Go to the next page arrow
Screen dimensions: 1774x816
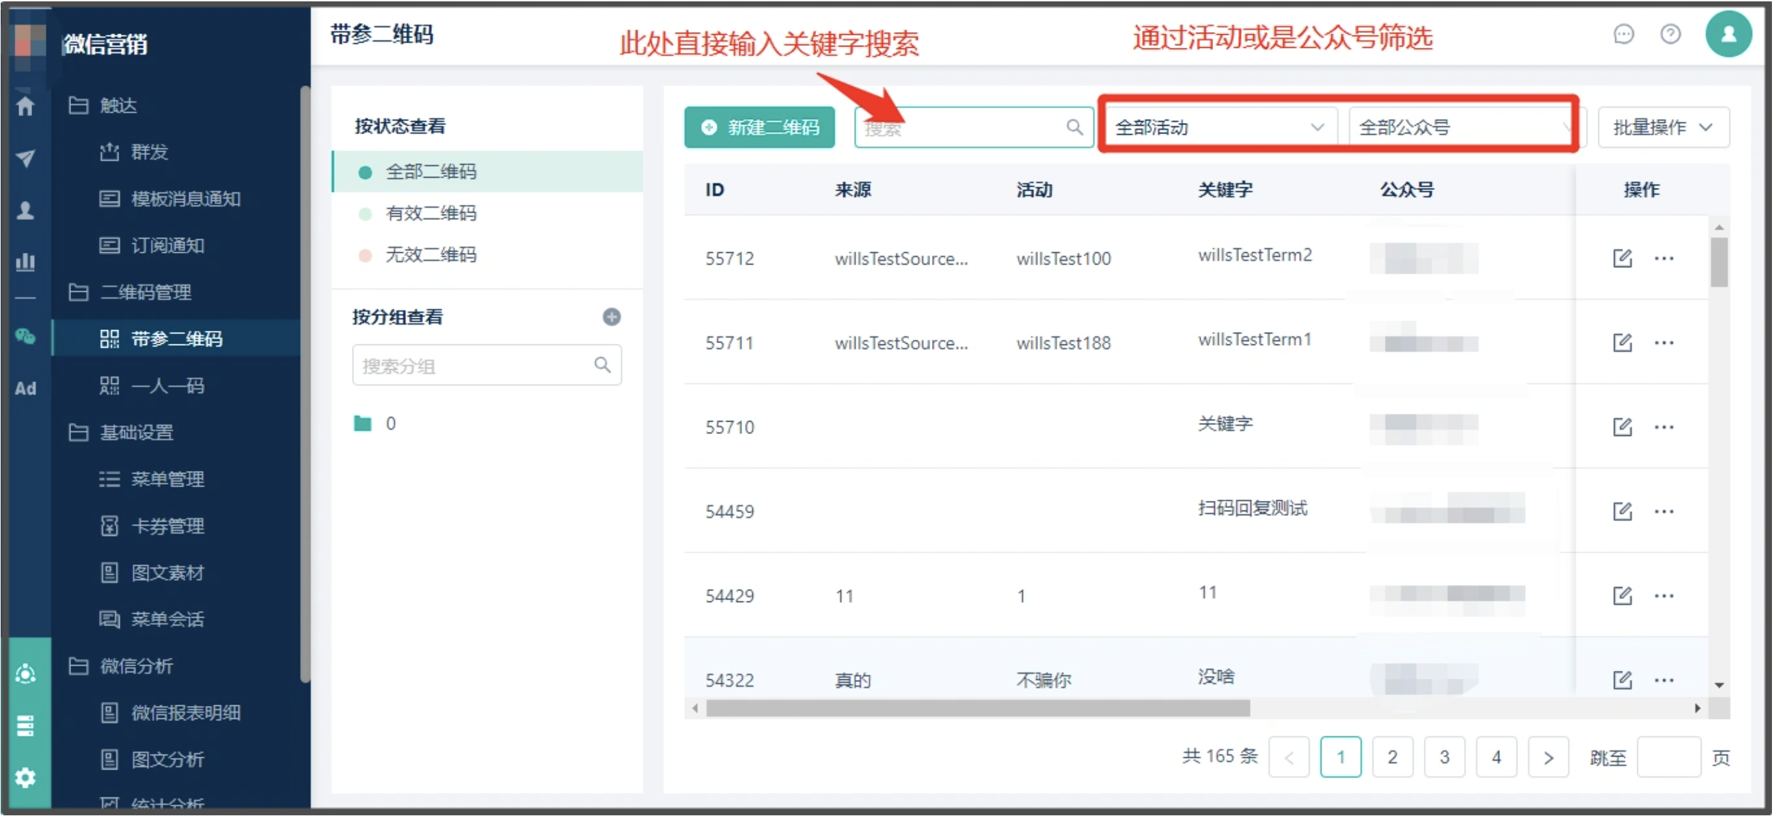(1548, 757)
